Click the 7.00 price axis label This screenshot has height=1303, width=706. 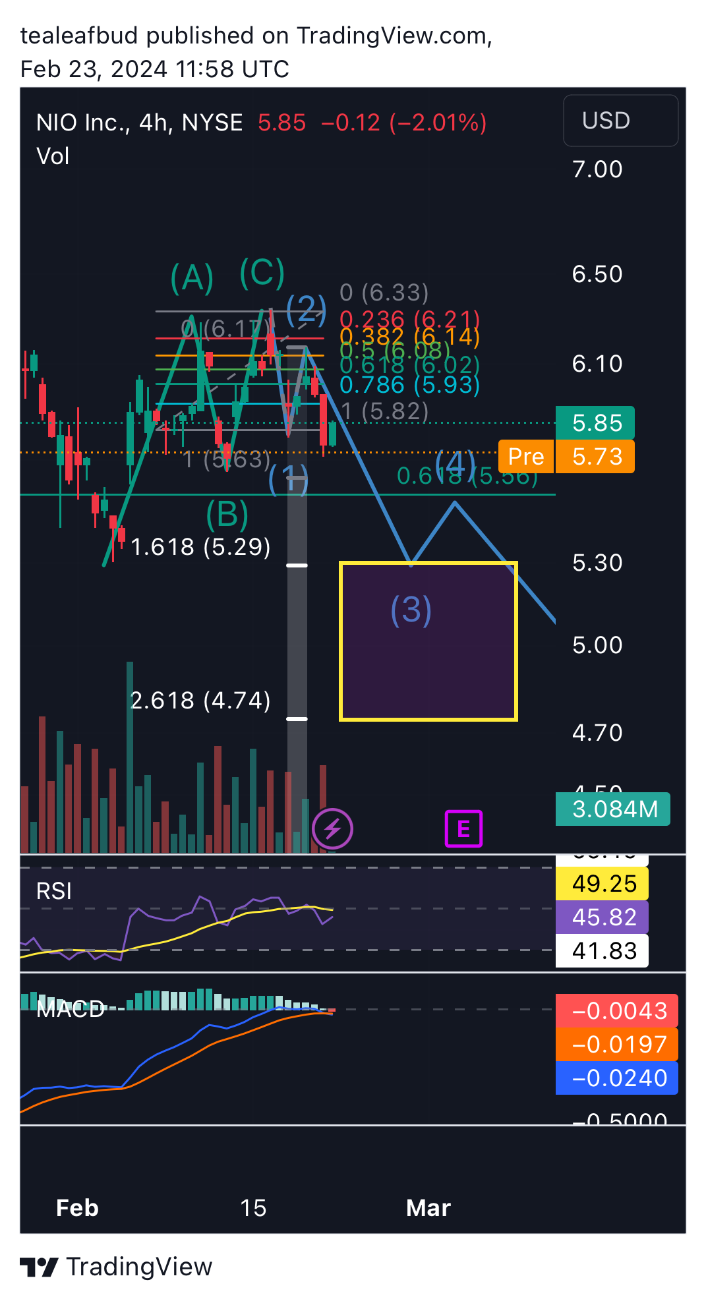click(x=597, y=169)
